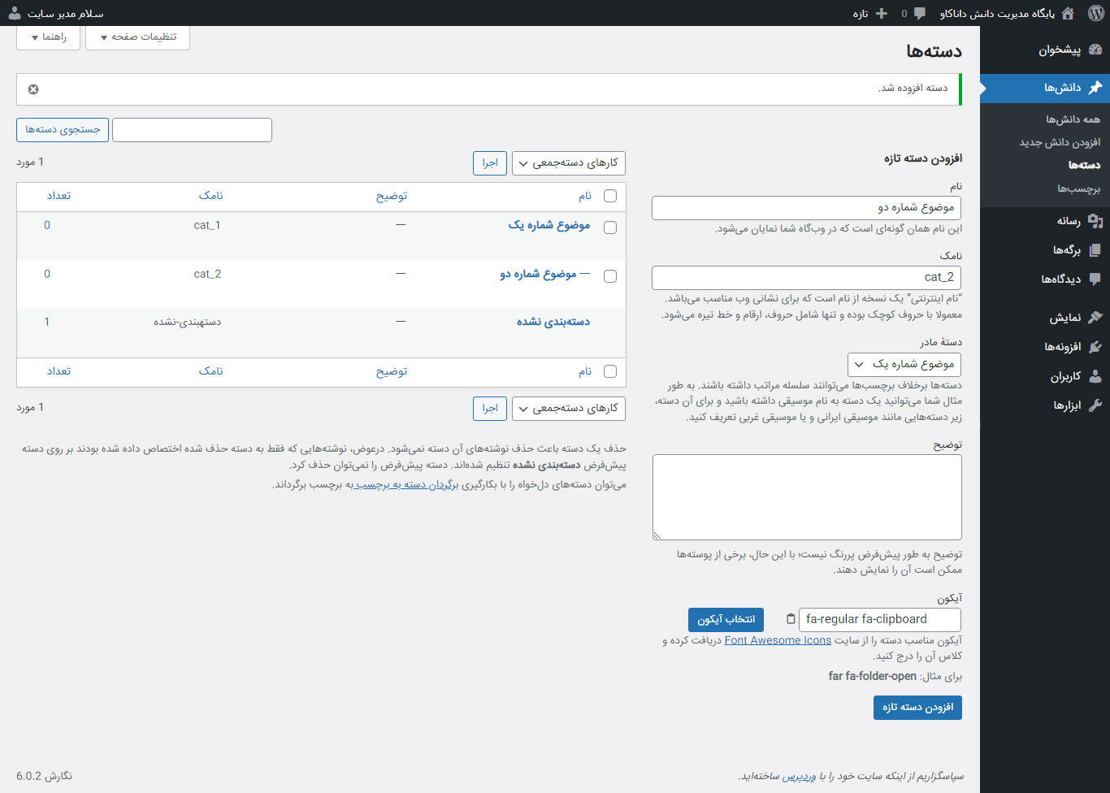Select دسته‌ها submenu item
The image size is (1110, 793).
pyautogui.click(x=1084, y=165)
